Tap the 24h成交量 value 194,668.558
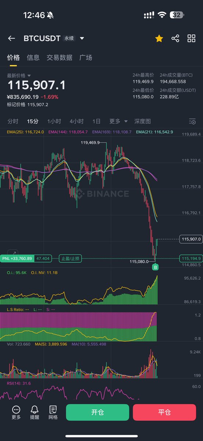 [173, 82]
